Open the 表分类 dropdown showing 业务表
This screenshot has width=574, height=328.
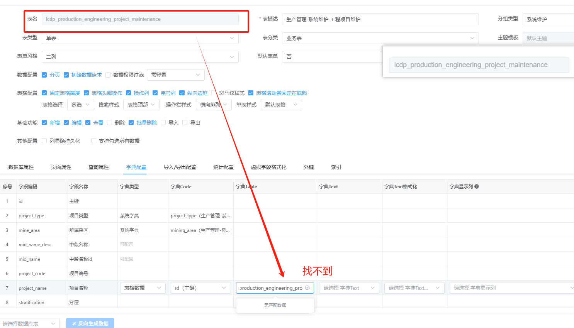pos(380,38)
